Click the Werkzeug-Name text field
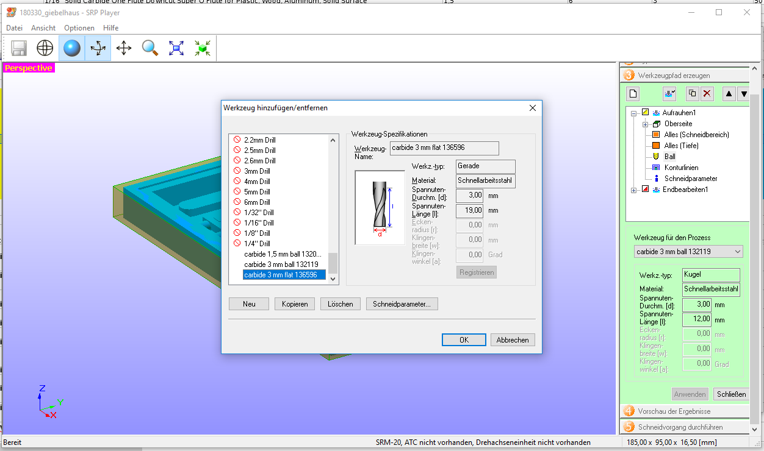The image size is (764, 451). (444, 148)
